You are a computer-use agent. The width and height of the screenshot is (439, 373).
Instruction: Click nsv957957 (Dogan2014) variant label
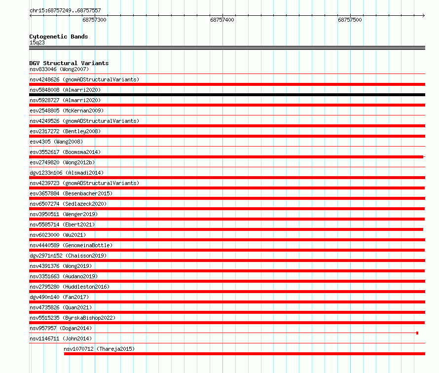pos(61,328)
